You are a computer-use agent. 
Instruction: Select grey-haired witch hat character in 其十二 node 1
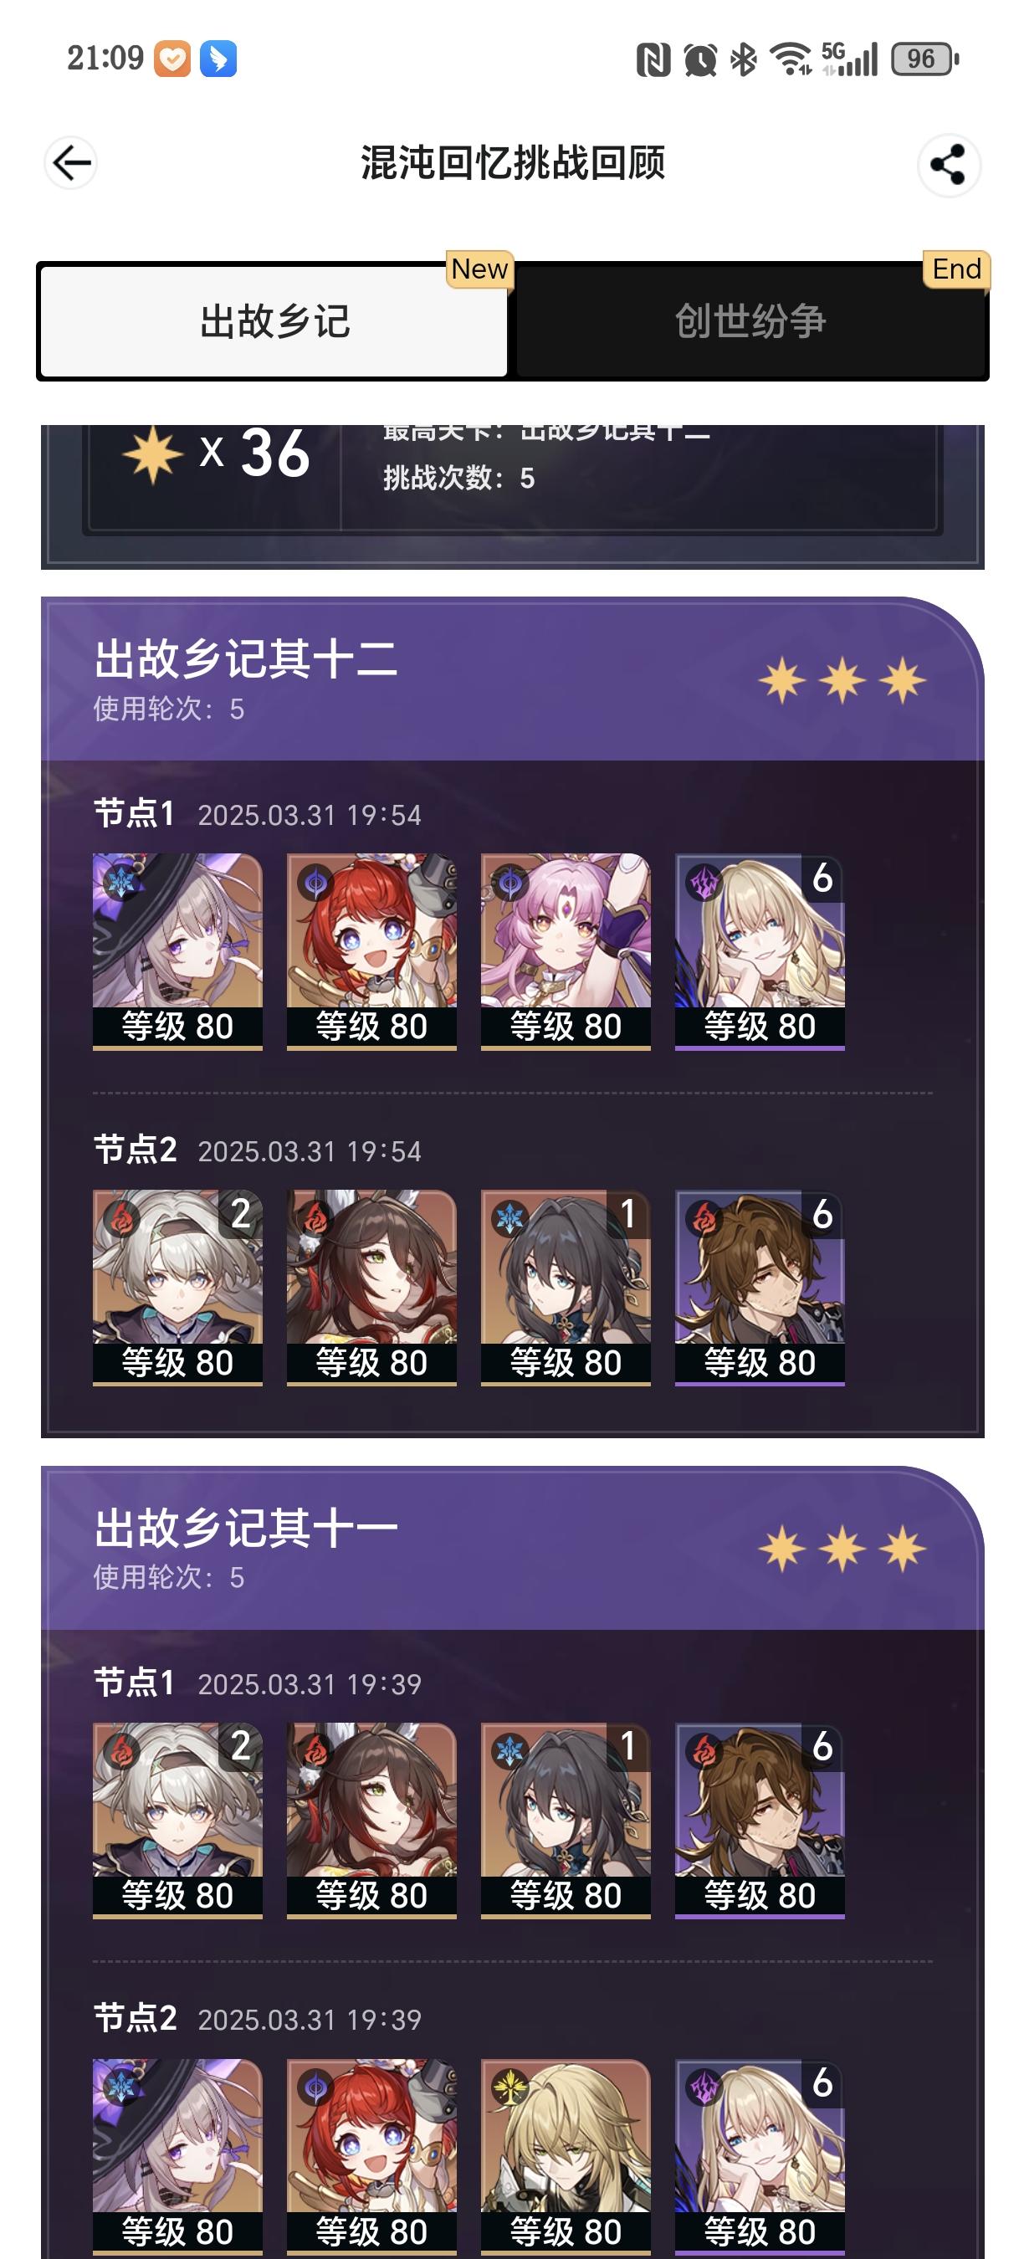click(x=178, y=951)
